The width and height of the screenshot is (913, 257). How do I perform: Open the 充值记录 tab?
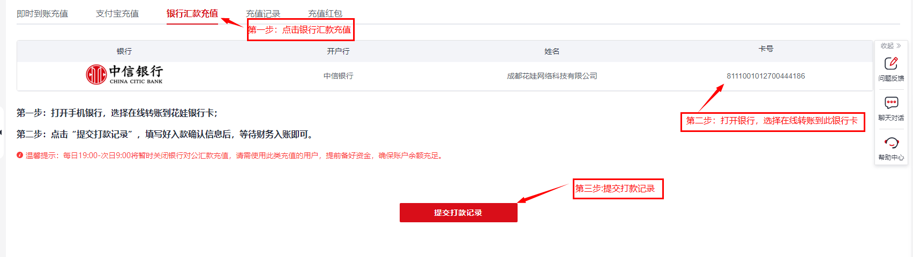point(263,14)
